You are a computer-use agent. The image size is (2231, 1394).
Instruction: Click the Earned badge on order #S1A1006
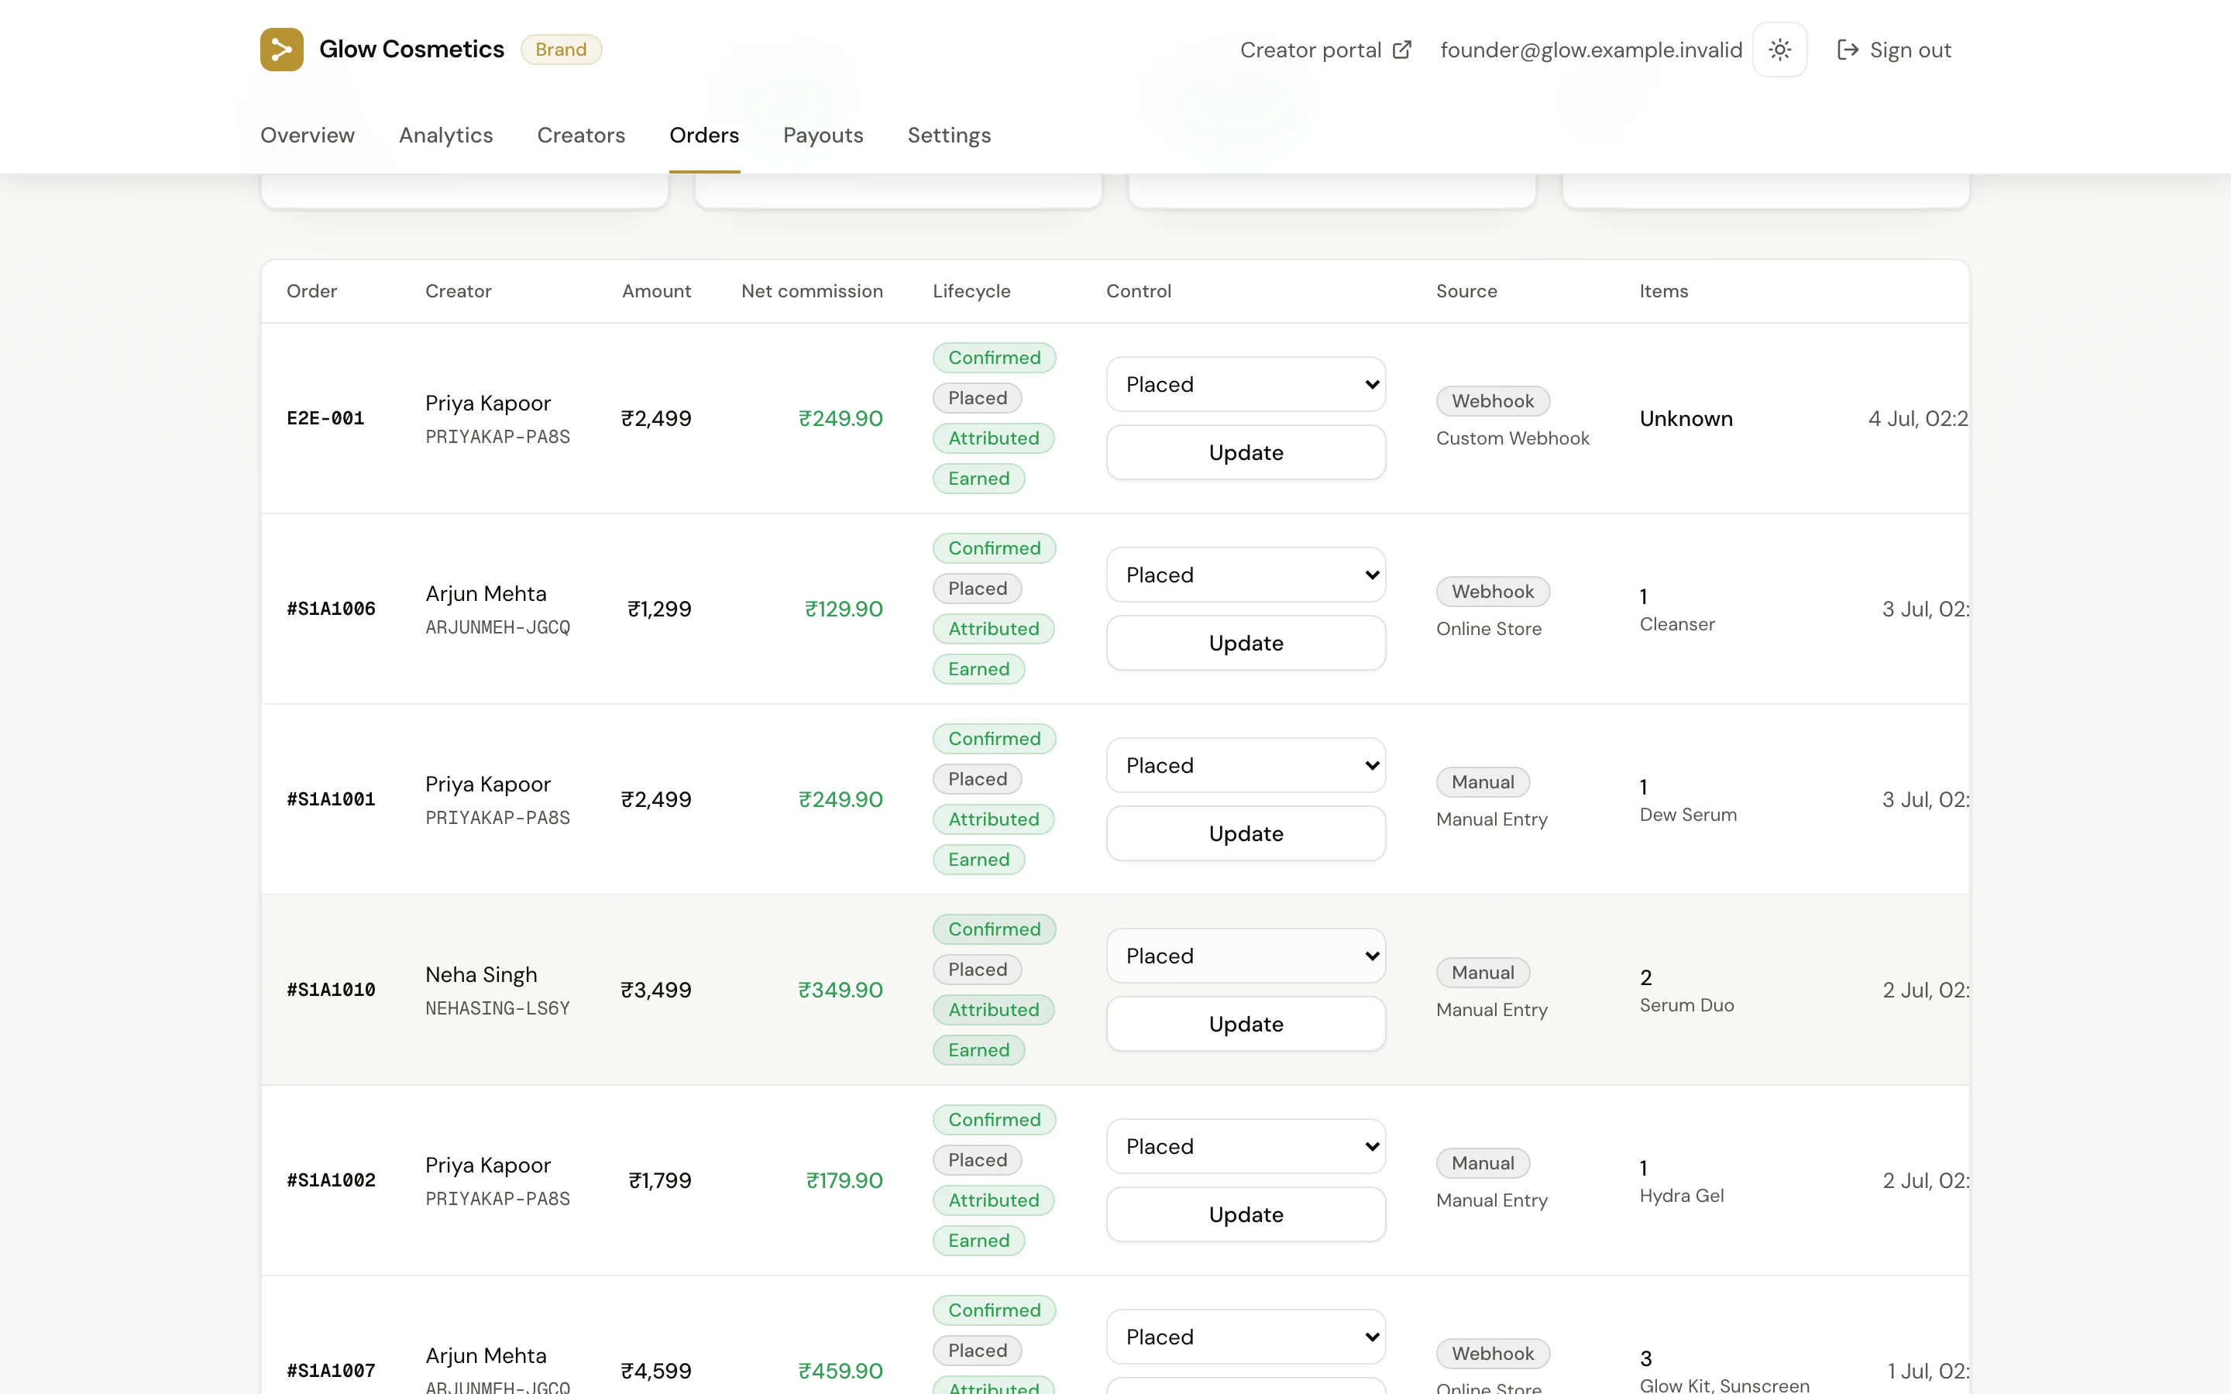(978, 669)
